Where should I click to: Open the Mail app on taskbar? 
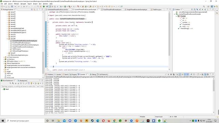tap(64, 121)
